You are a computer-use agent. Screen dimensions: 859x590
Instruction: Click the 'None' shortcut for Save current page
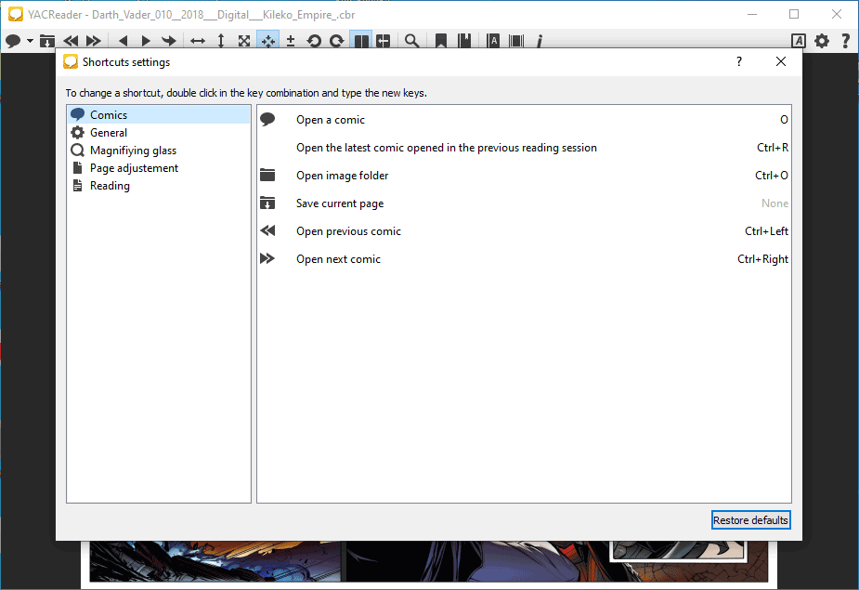click(774, 203)
